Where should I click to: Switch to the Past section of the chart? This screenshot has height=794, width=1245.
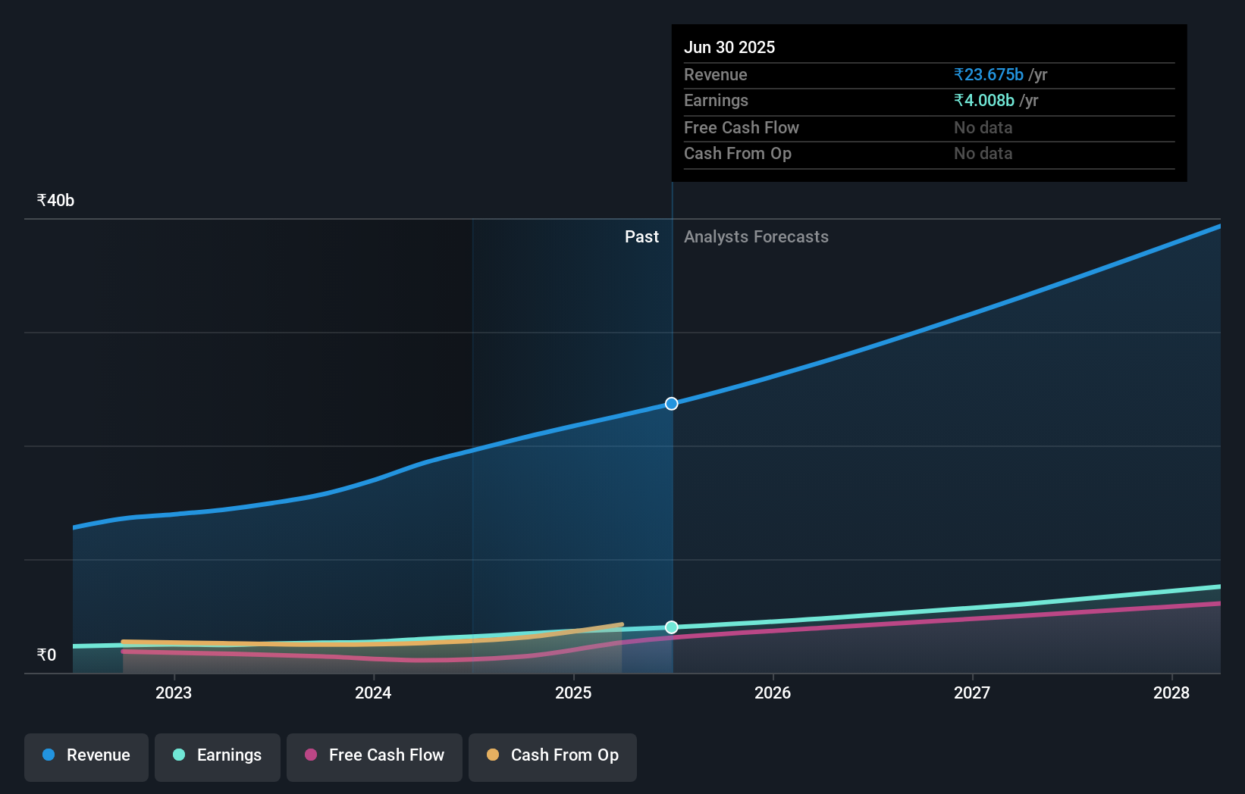641,236
